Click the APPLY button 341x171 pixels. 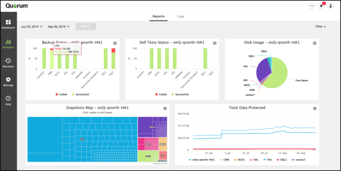86,26
